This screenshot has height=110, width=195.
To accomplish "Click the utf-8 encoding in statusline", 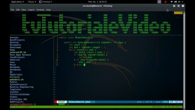I will pyautogui.click(x=148, y=102).
